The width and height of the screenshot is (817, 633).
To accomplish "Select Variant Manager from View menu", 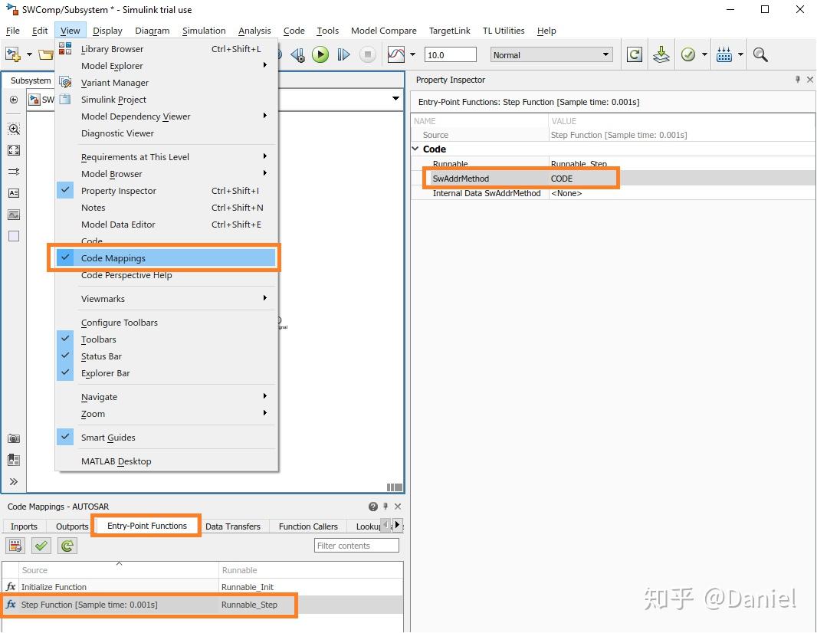I will pos(166,83).
